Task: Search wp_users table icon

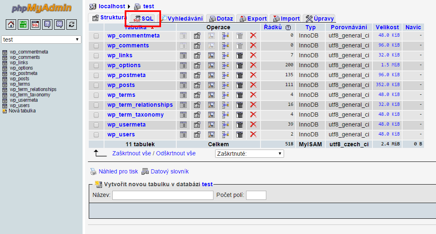Action: 211,135
